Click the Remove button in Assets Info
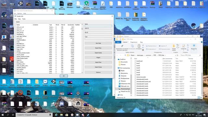Viewport: 208px width, 117px height. coord(98,72)
